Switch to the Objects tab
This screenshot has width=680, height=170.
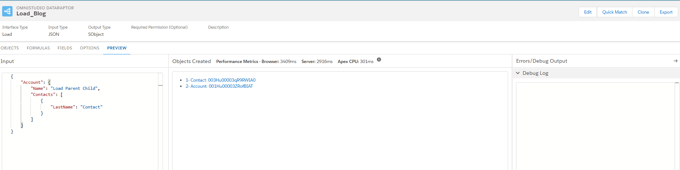(10, 48)
